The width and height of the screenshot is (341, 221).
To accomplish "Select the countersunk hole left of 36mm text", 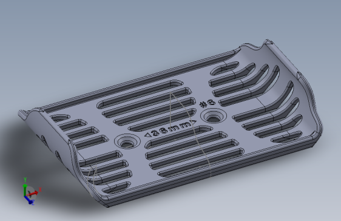I will click(127, 141).
